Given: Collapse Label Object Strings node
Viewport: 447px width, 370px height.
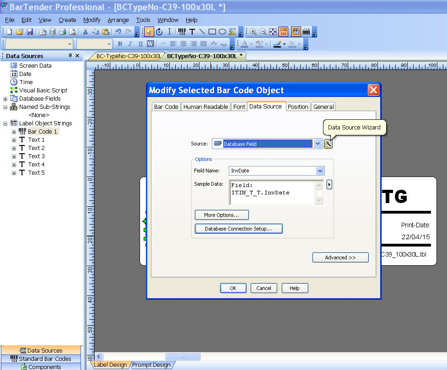Looking at the screenshot, I should pyautogui.click(x=5, y=123).
